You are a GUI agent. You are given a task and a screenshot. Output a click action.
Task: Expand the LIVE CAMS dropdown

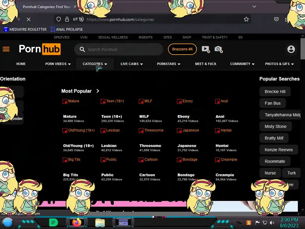point(132,64)
